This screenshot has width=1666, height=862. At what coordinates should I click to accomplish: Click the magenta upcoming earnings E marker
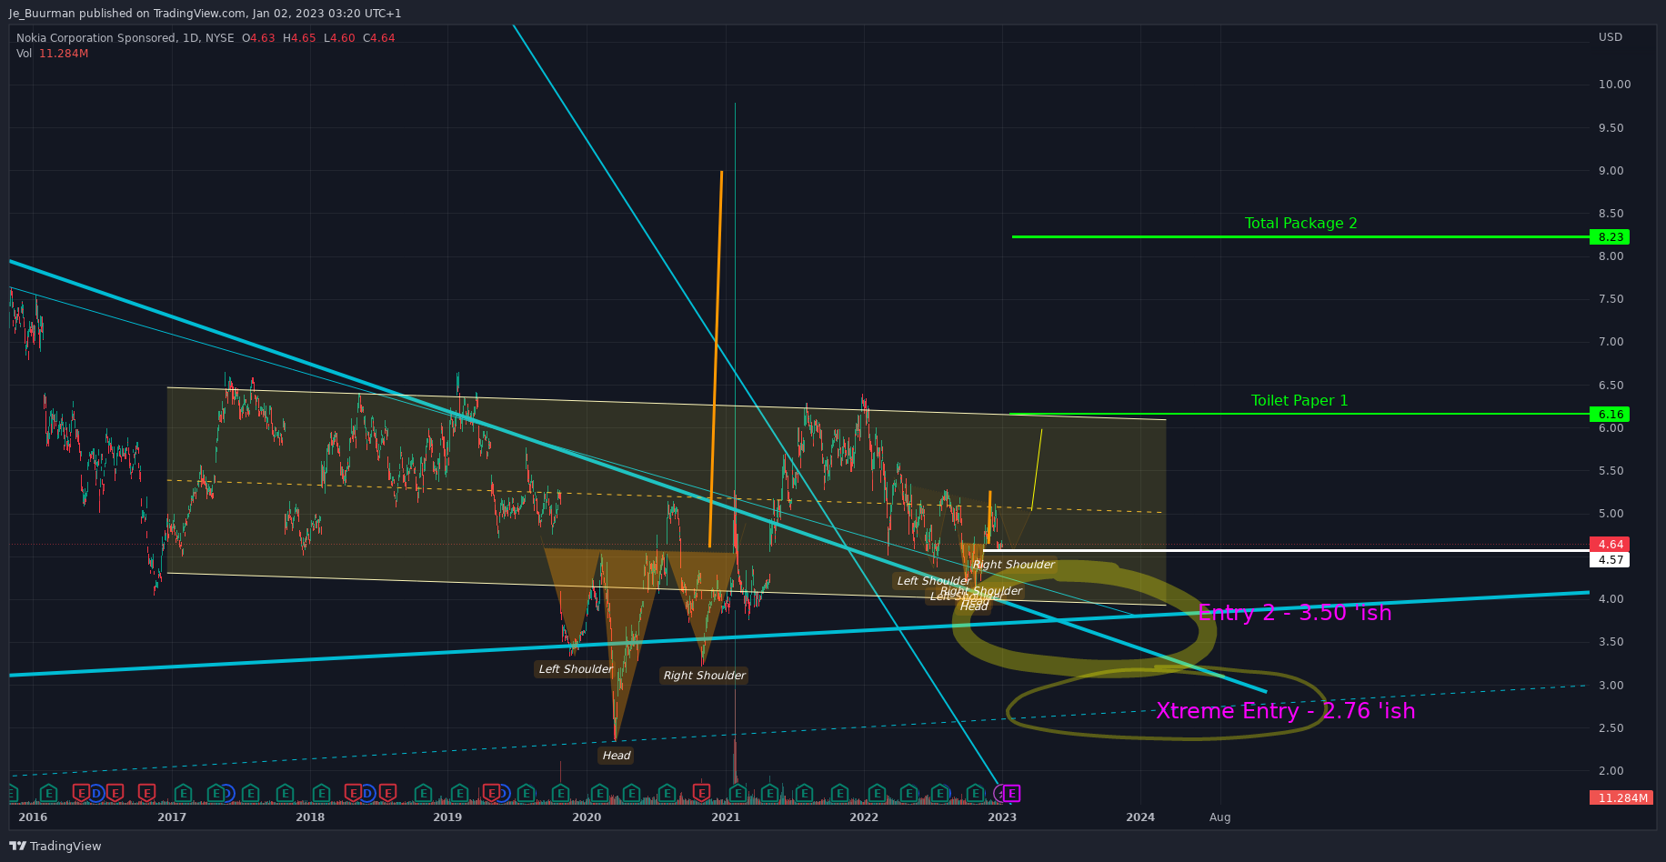coord(1011,794)
